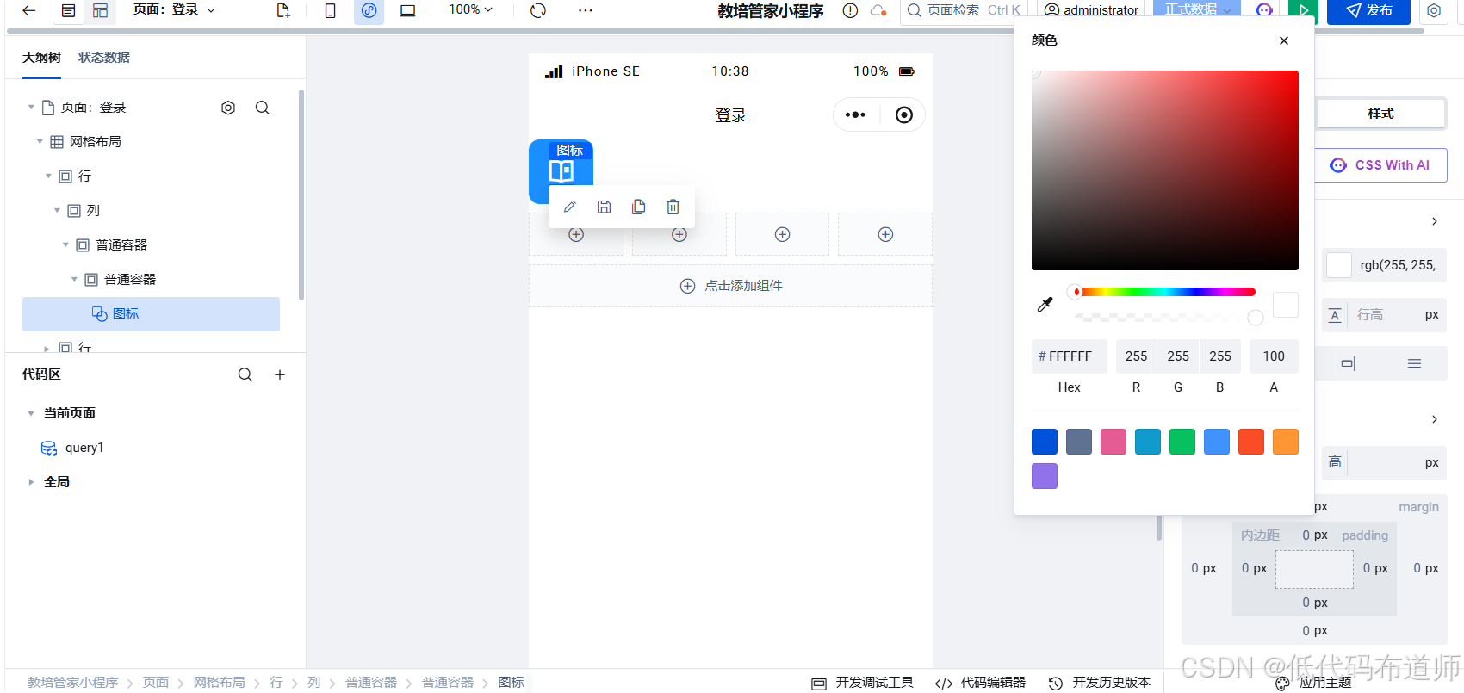
Task: Open the 样式 tab in right panel
Action: coord(1380,114)
